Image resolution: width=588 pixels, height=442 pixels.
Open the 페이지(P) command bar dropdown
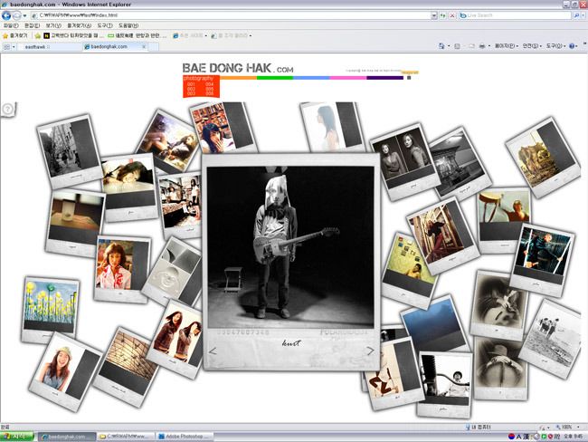507,46
